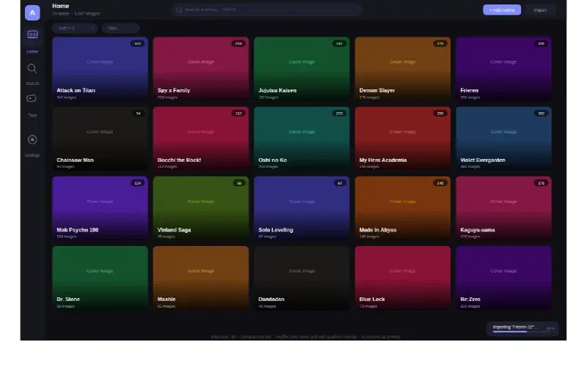Click the count badge on Demon Slayer
Screen dimensions: 587x383
pos(440,44)
